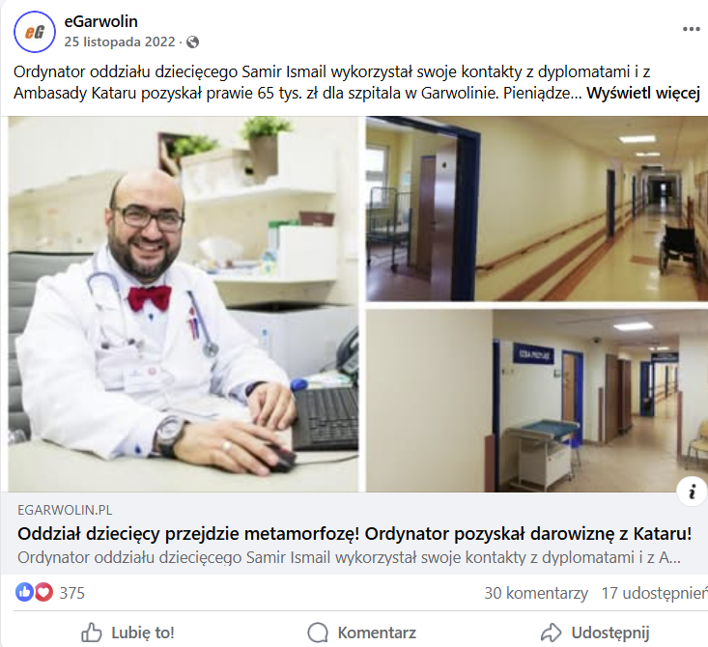Open the hospital corridor wheelchair photo

coord(537,209)
